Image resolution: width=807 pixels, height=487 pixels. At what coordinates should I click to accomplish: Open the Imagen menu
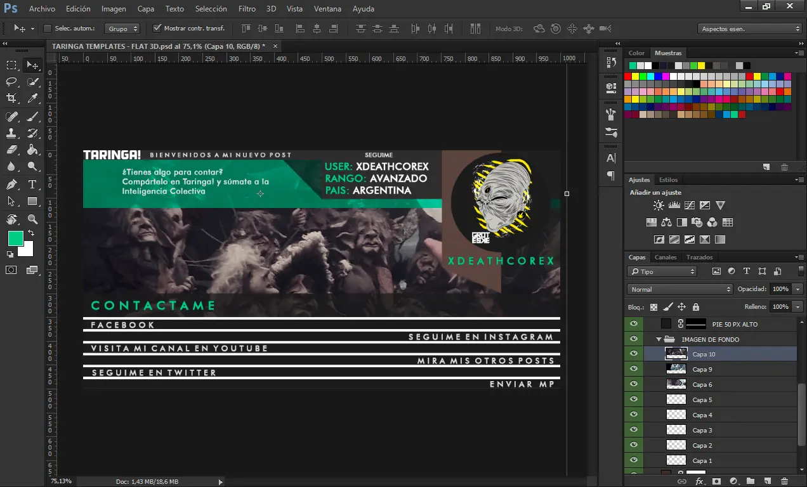114,9
